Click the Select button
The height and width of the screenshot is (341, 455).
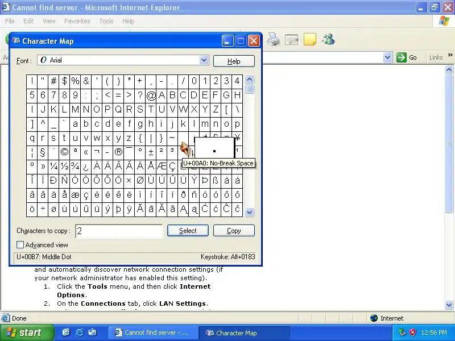[x=188, y=231]
